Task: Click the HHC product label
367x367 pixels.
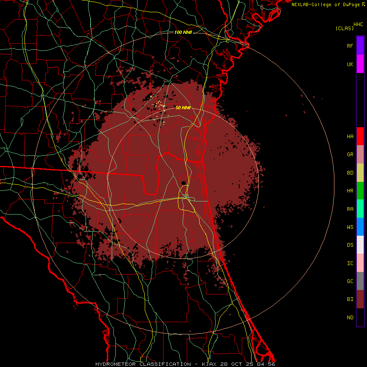Action: (x=358, y=24)
